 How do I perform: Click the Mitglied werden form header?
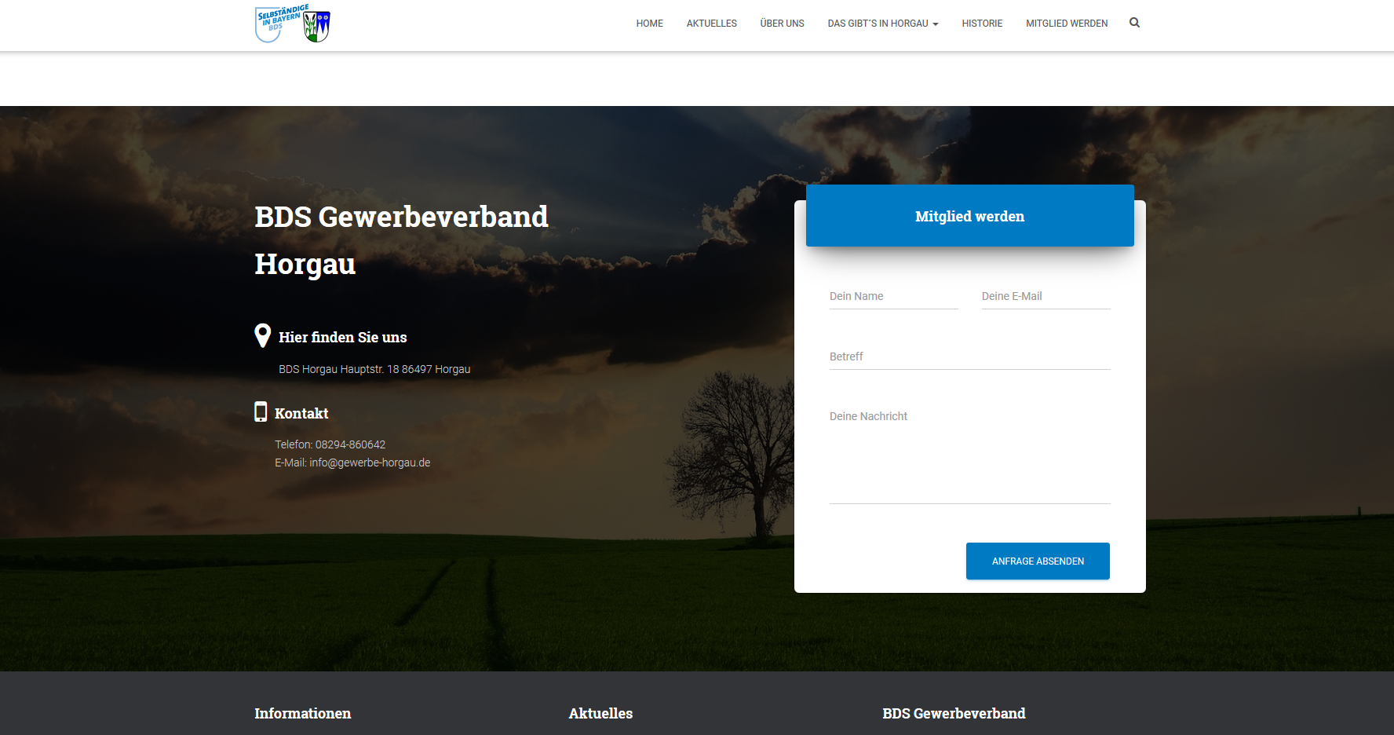click(969, 216)
